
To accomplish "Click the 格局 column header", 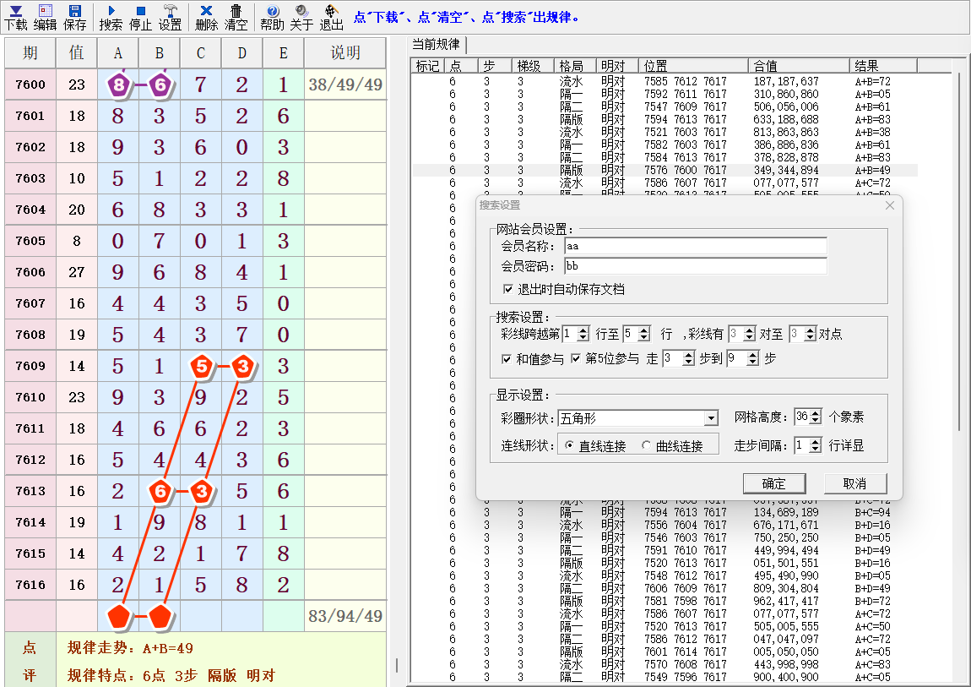I will point(575,66).
